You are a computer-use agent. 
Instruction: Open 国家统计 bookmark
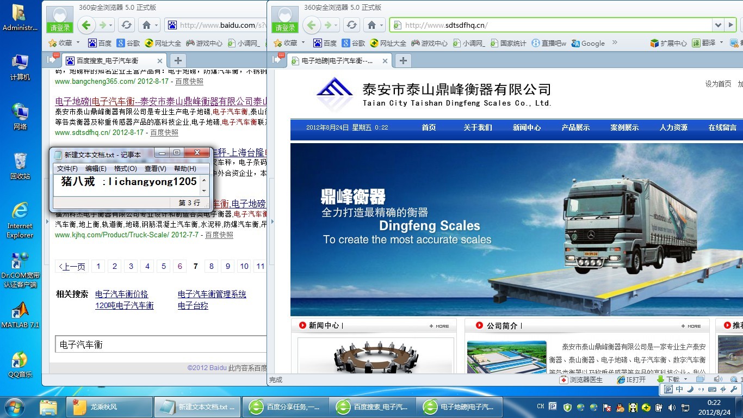508,43
